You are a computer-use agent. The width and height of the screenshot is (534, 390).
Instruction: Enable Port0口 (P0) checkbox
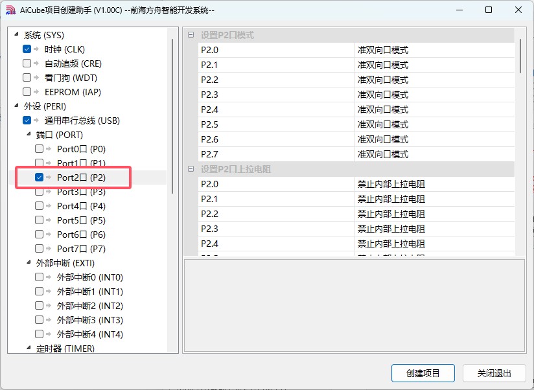[x=39, y=149]
